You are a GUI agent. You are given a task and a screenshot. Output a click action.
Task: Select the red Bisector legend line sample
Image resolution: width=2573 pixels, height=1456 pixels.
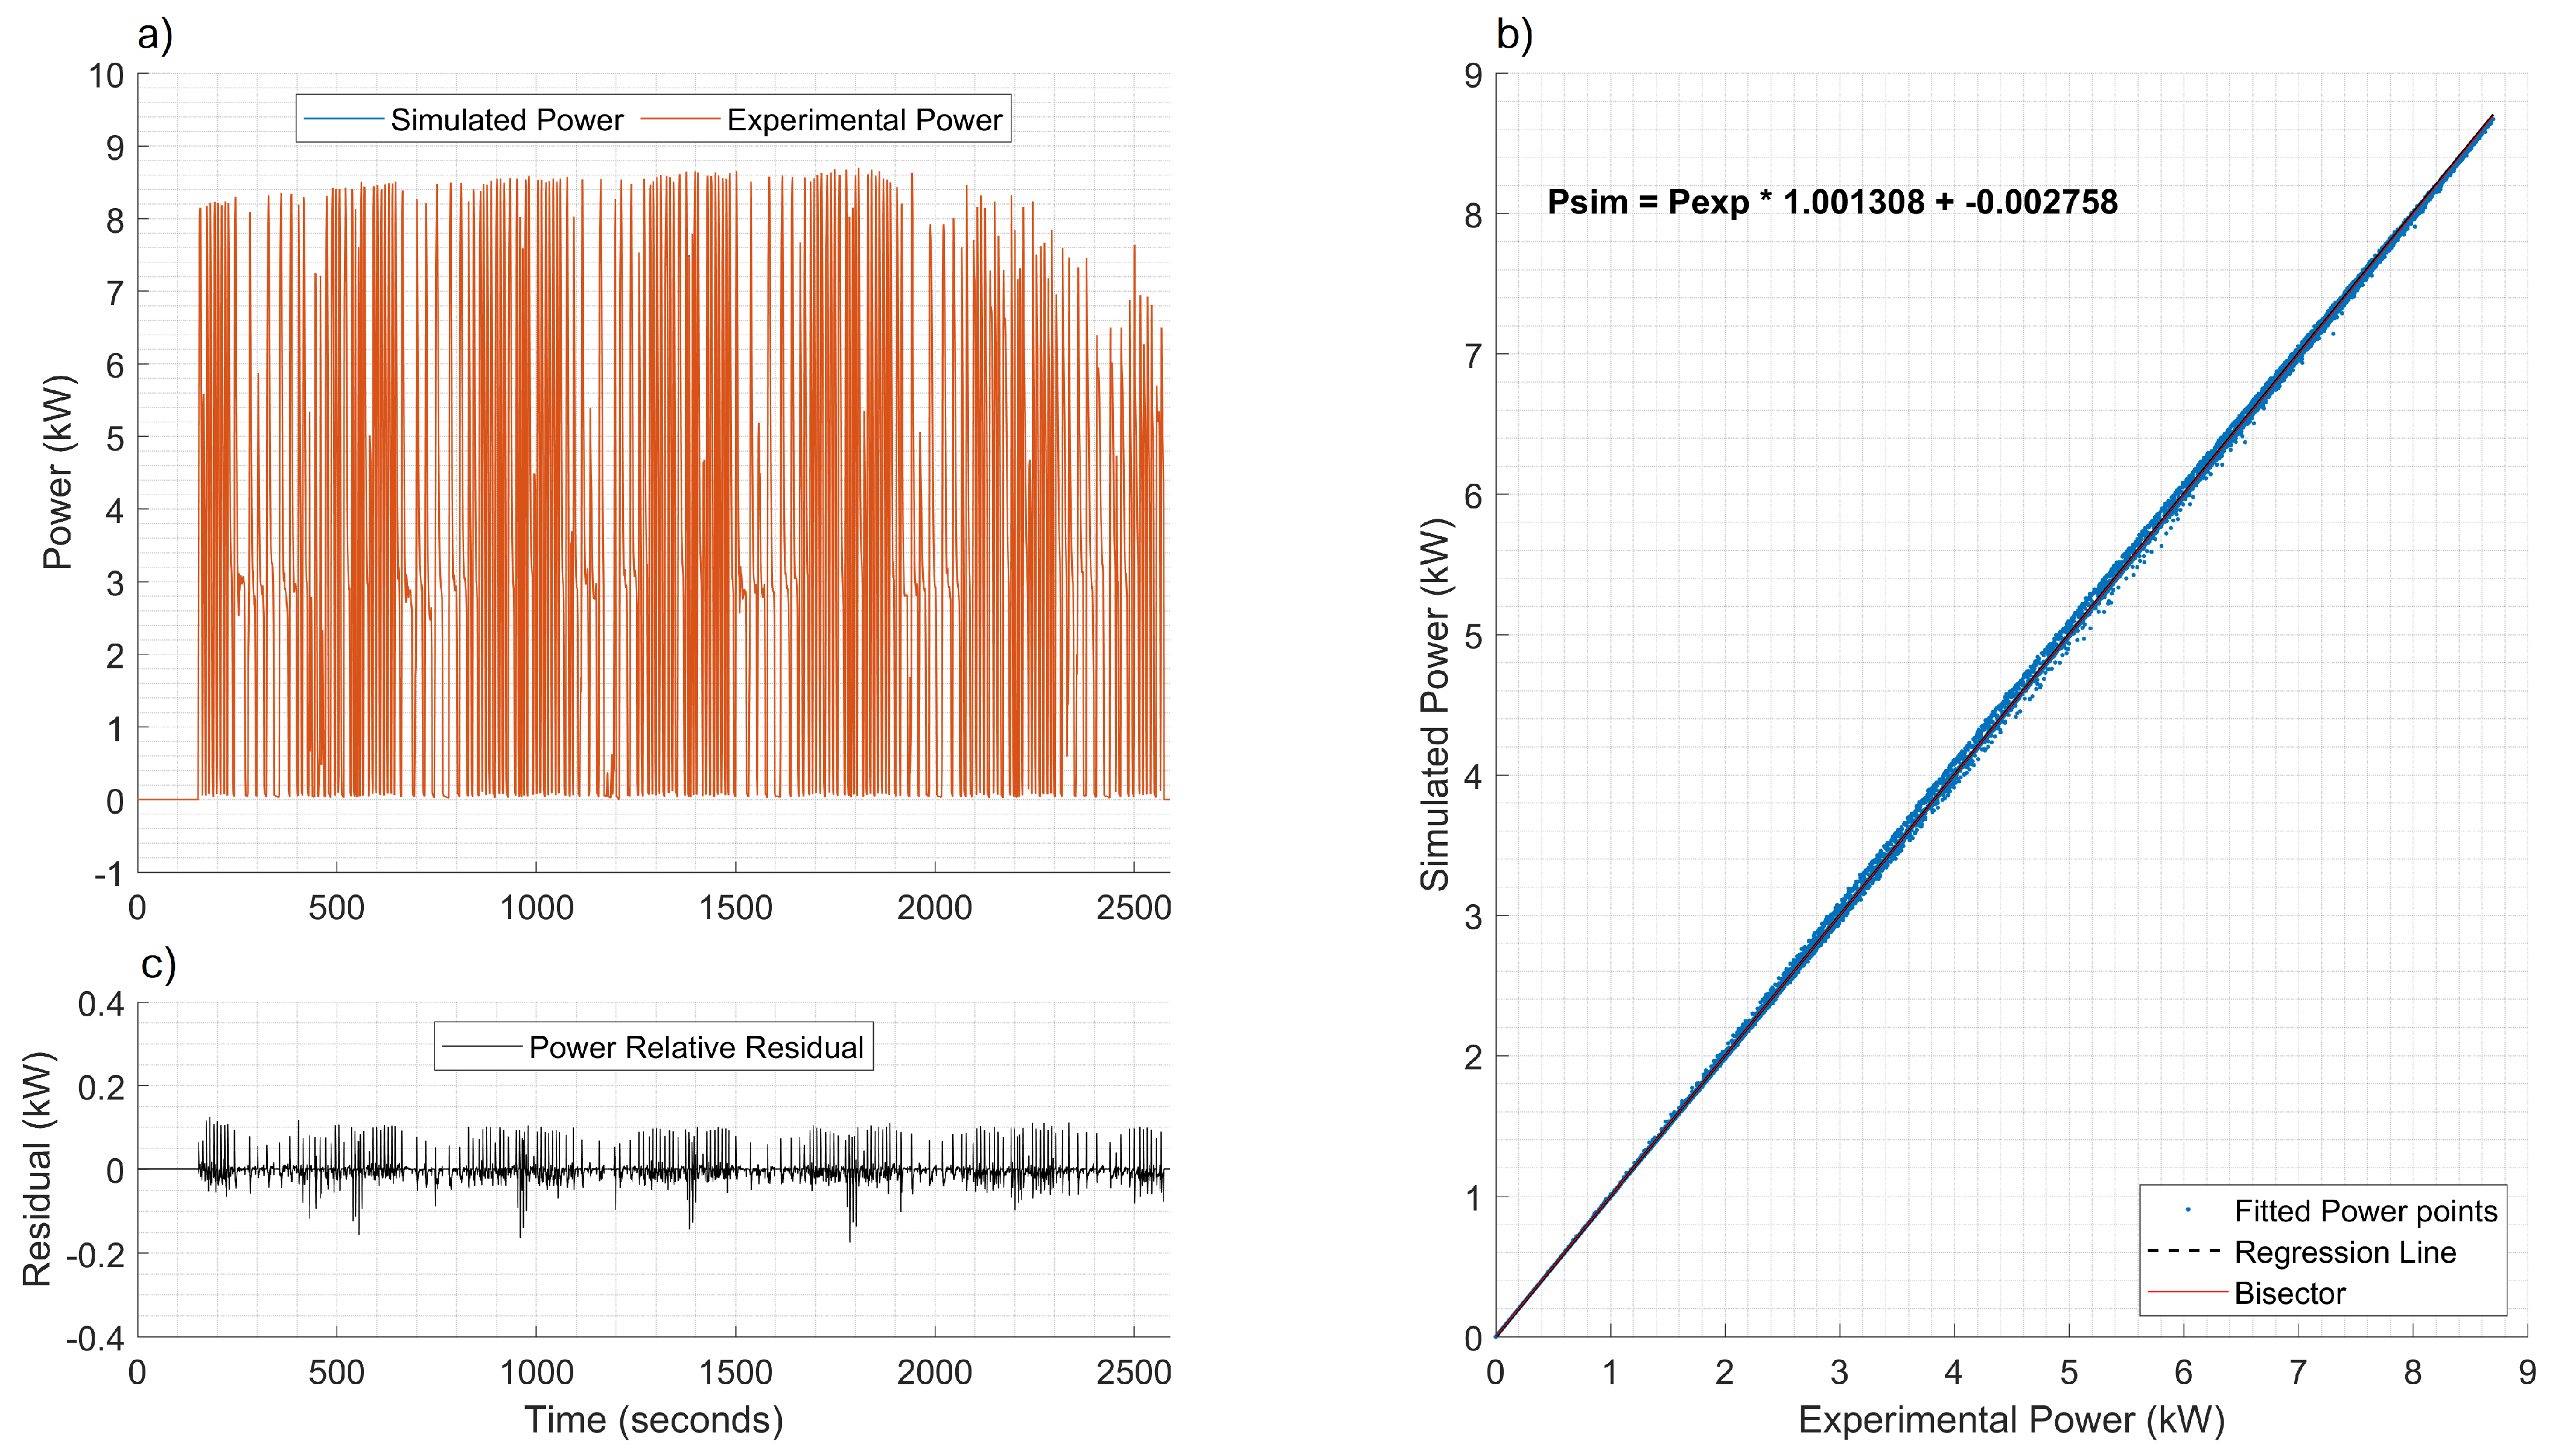coord(2188,1293)
